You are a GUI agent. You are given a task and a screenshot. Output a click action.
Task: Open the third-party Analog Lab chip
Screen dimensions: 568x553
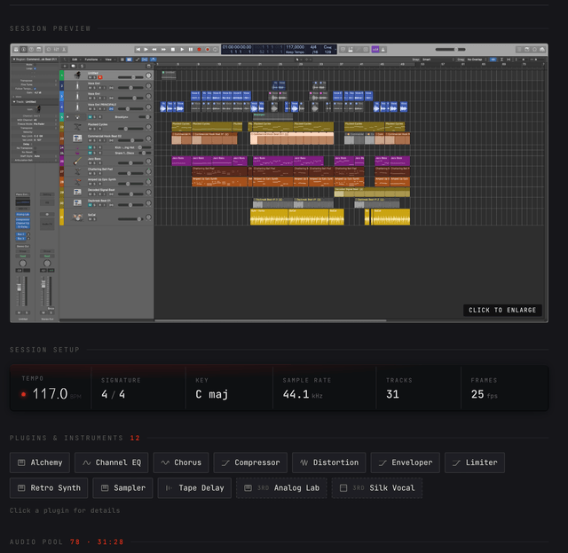click(281, 488)
